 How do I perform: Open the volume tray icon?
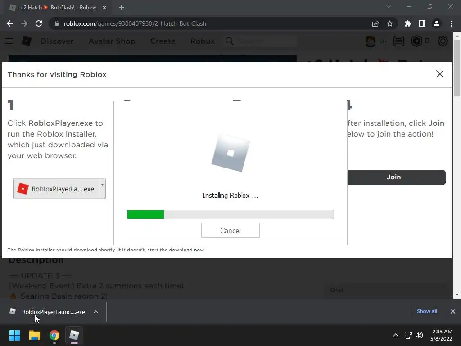[x=419, y=335]
